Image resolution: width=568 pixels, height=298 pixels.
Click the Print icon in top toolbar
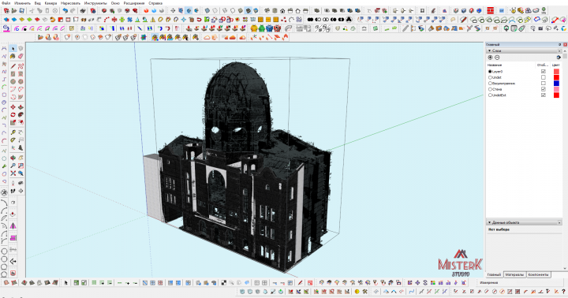[x=83, y=11]
